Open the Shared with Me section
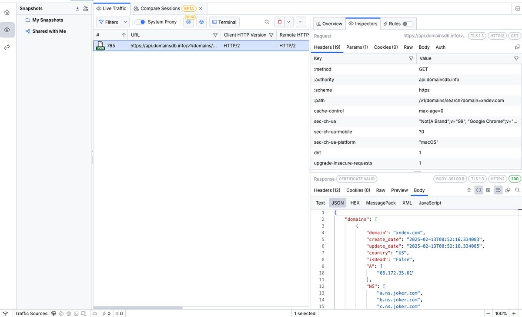522x317 pixels. (x=49, y=31)
